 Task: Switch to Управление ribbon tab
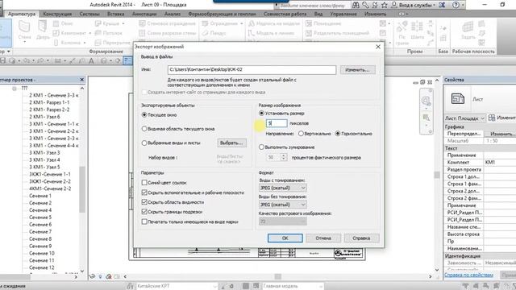[343, 14]
